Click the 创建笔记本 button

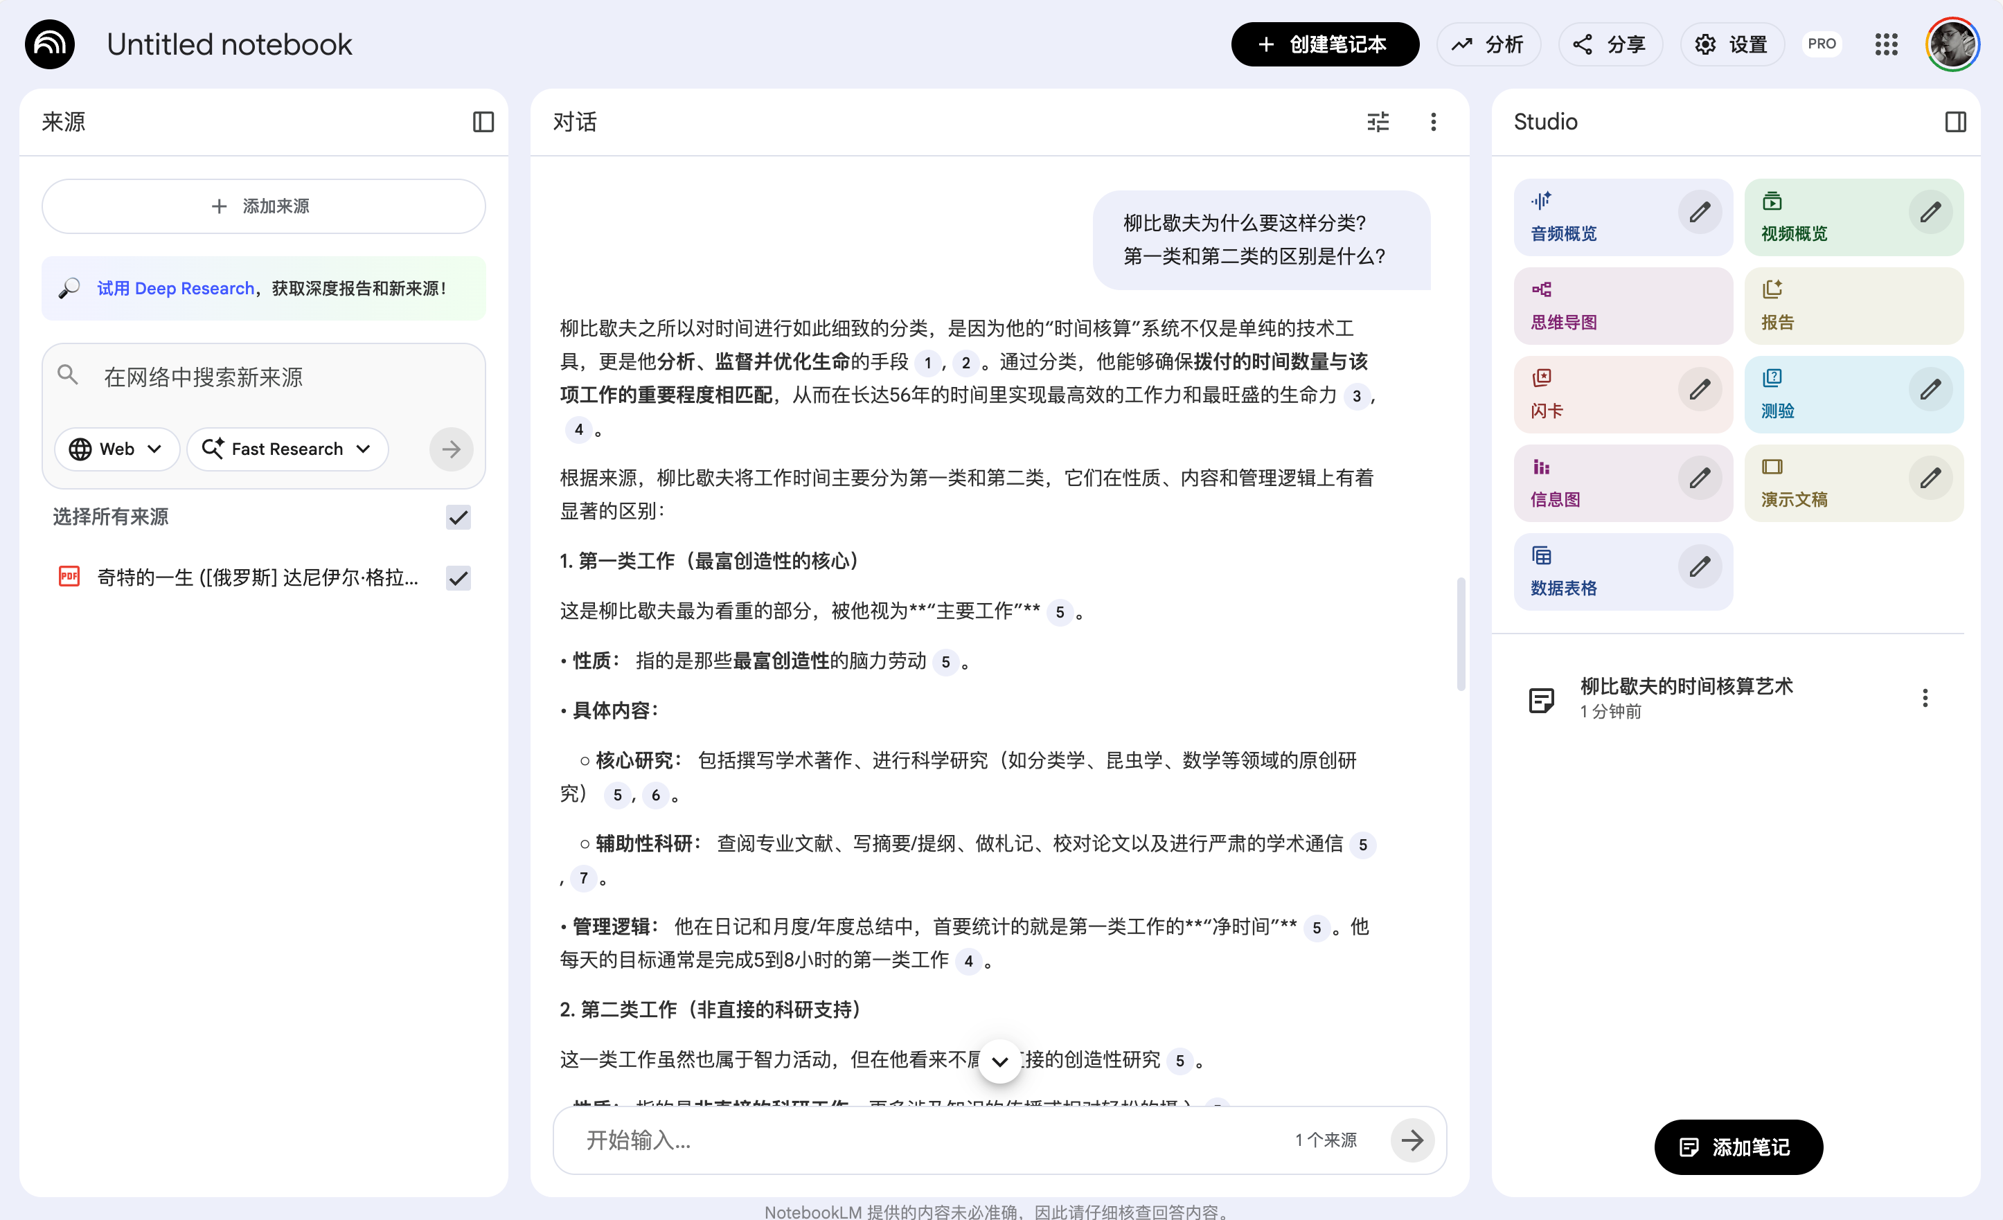[x=1324, y=45]
